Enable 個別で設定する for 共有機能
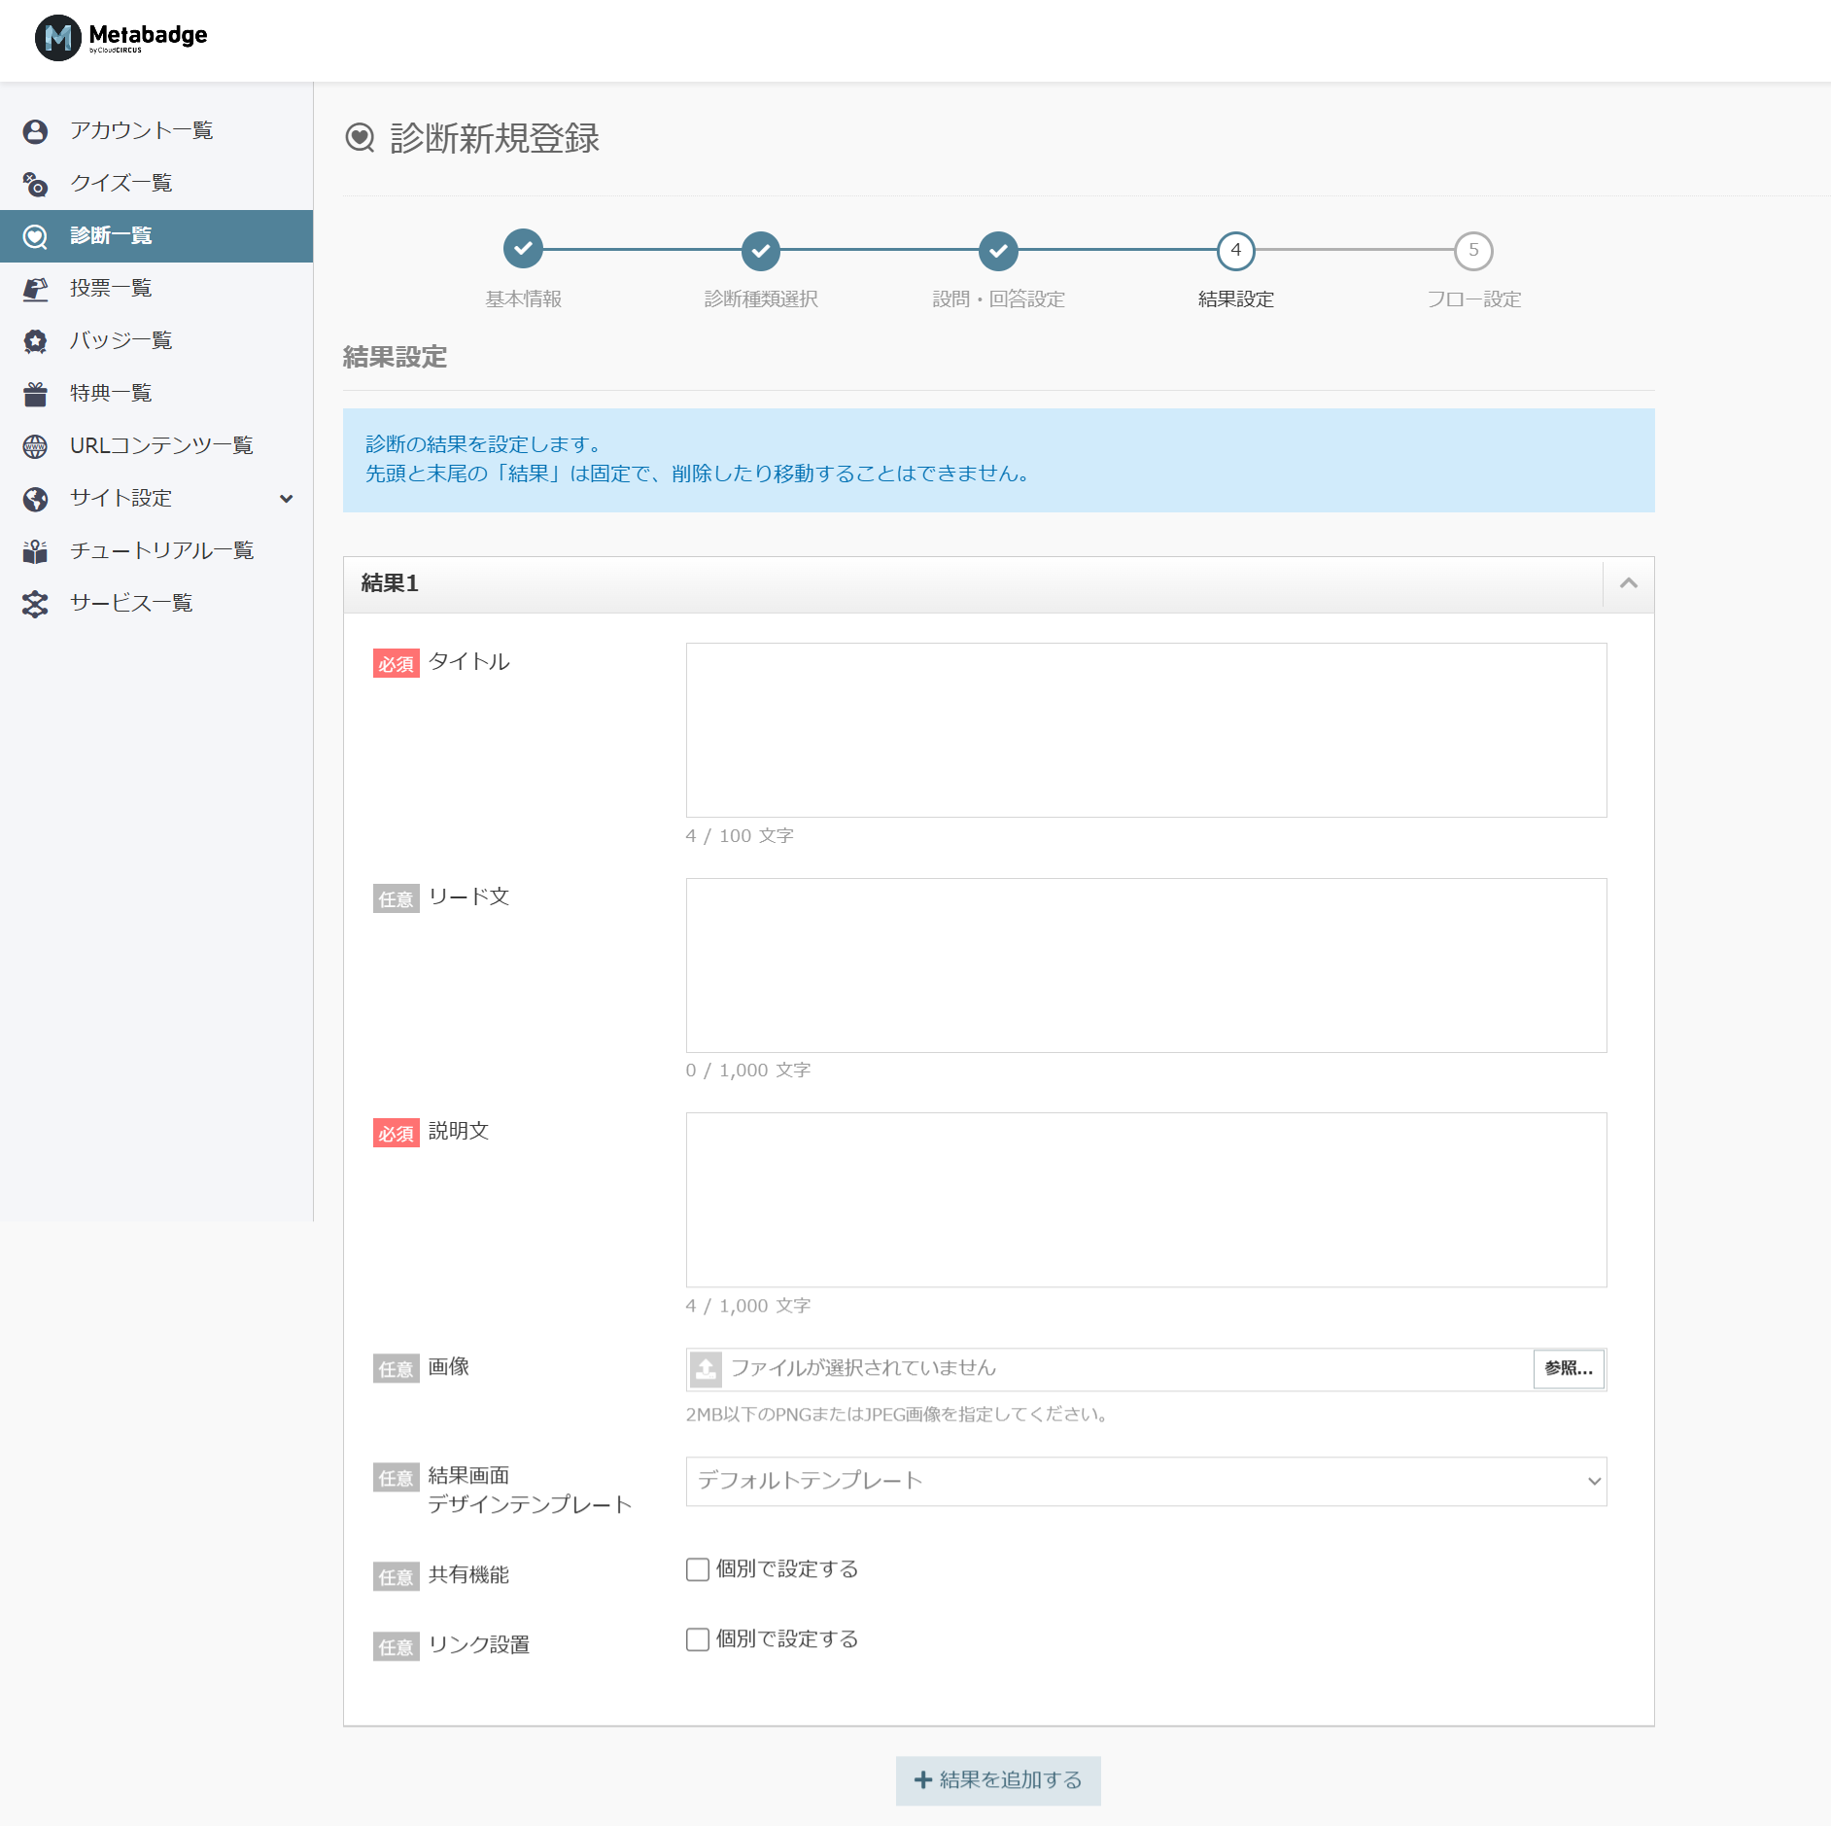 [x=697, y=1569]
